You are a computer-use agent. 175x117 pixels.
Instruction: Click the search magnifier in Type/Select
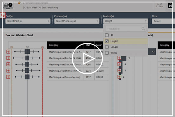click(143, 29)
